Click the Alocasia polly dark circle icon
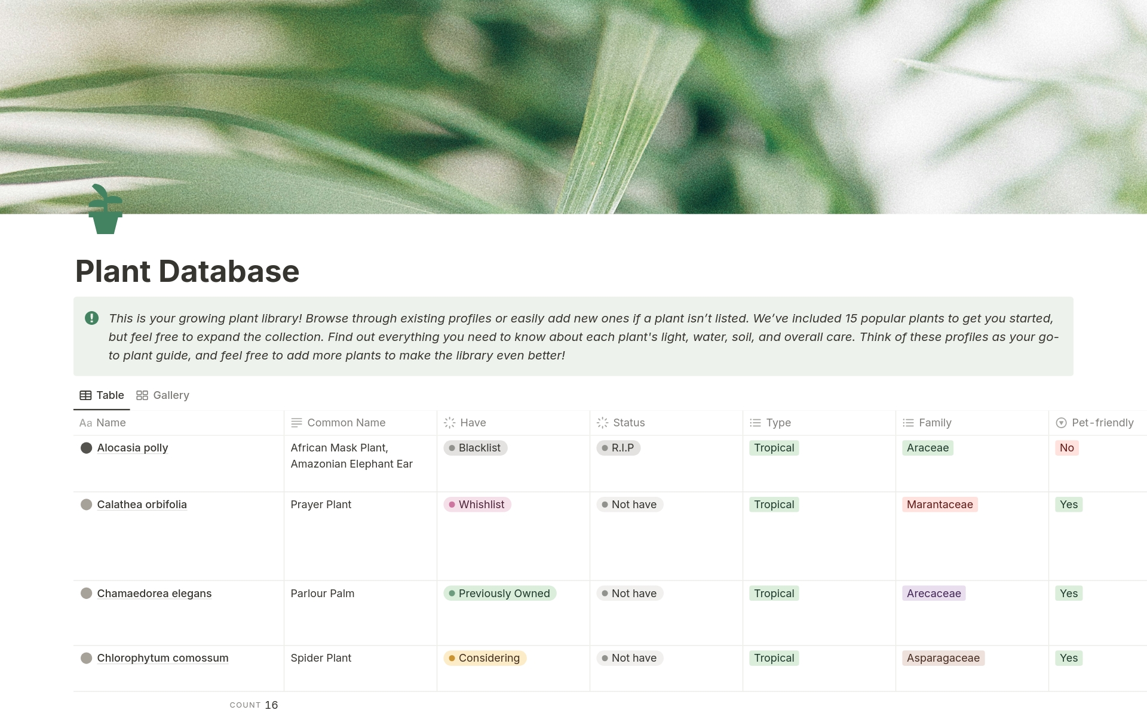This screenshot has width=1147, height=716. pyautogui.click(x=87, y=448)
